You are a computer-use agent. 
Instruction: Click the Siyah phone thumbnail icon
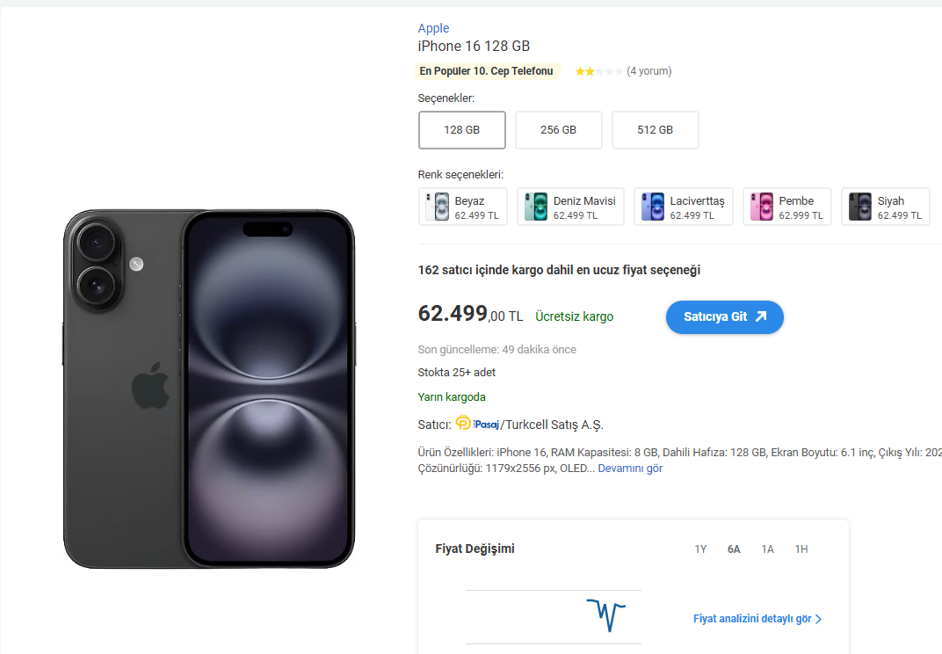coord(859,207)
